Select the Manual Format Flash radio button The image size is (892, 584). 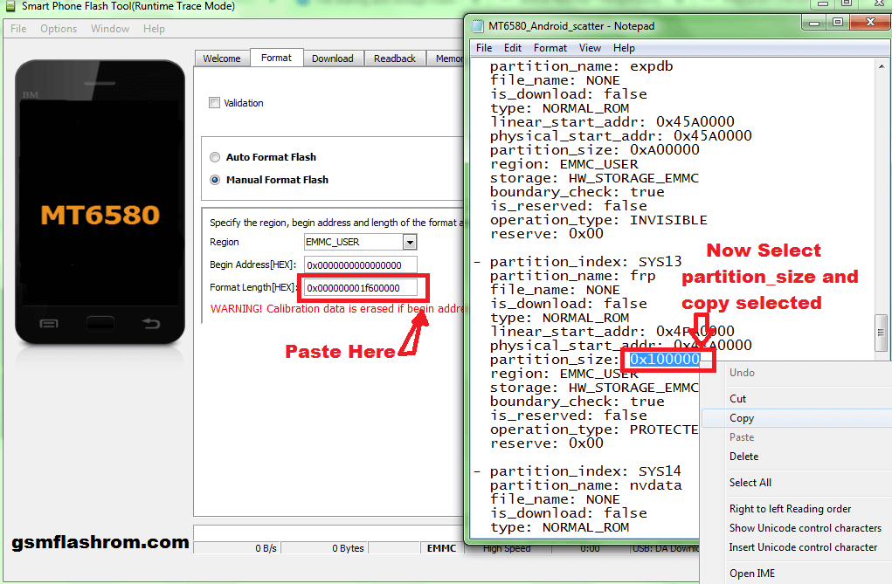215,180
